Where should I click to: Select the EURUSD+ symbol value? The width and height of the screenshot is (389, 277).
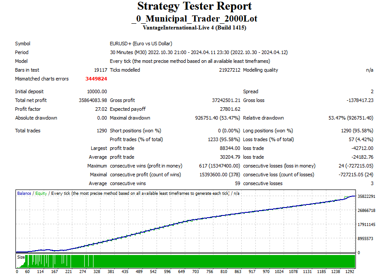141,44
